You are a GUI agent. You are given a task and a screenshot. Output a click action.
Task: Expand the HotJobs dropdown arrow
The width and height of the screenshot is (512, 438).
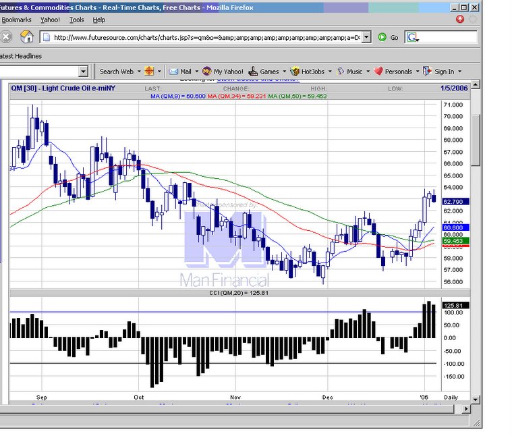tap(330, 72)
